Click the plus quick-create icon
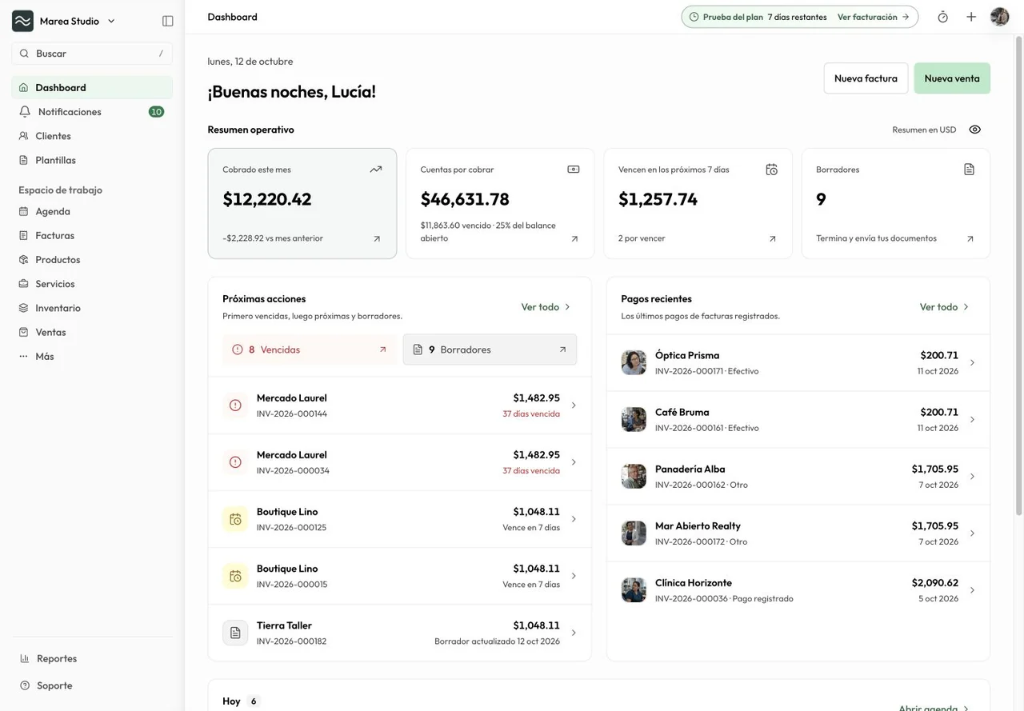 (971, 17)
